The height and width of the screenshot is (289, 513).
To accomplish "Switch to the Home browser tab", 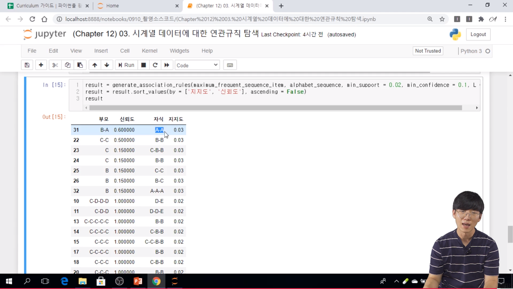I will (x=112, y=6).
